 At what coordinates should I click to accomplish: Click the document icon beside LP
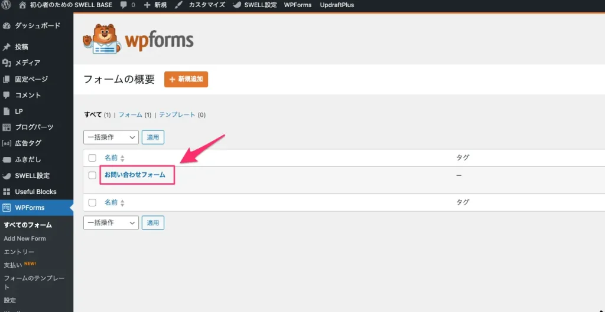click(6, 111)
